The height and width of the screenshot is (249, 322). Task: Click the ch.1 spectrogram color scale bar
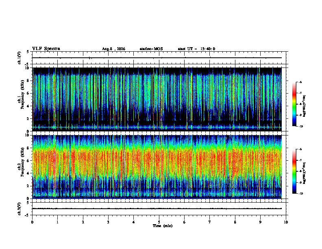(294, 104)
